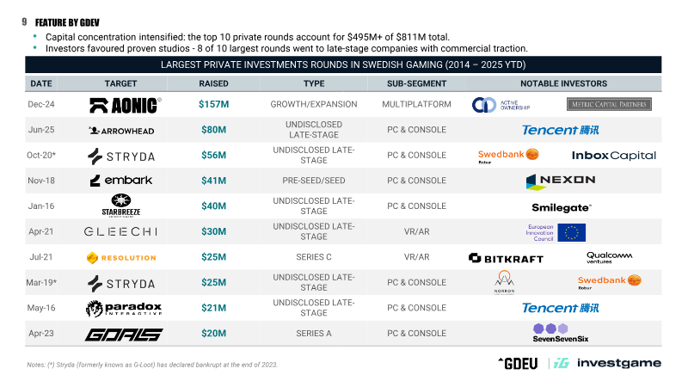Click the embark logo
Image resolution: width=688 pixels, height=387 pixels.
(121, 181)
